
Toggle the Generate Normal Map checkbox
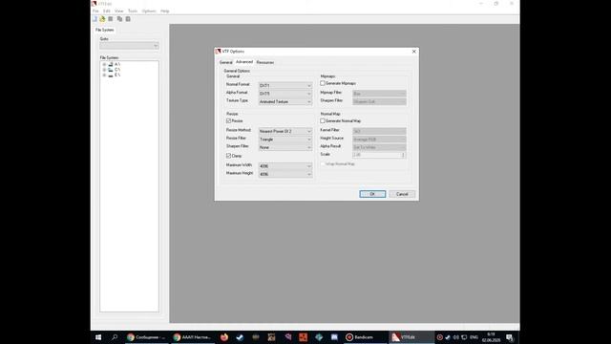point(323,121)
